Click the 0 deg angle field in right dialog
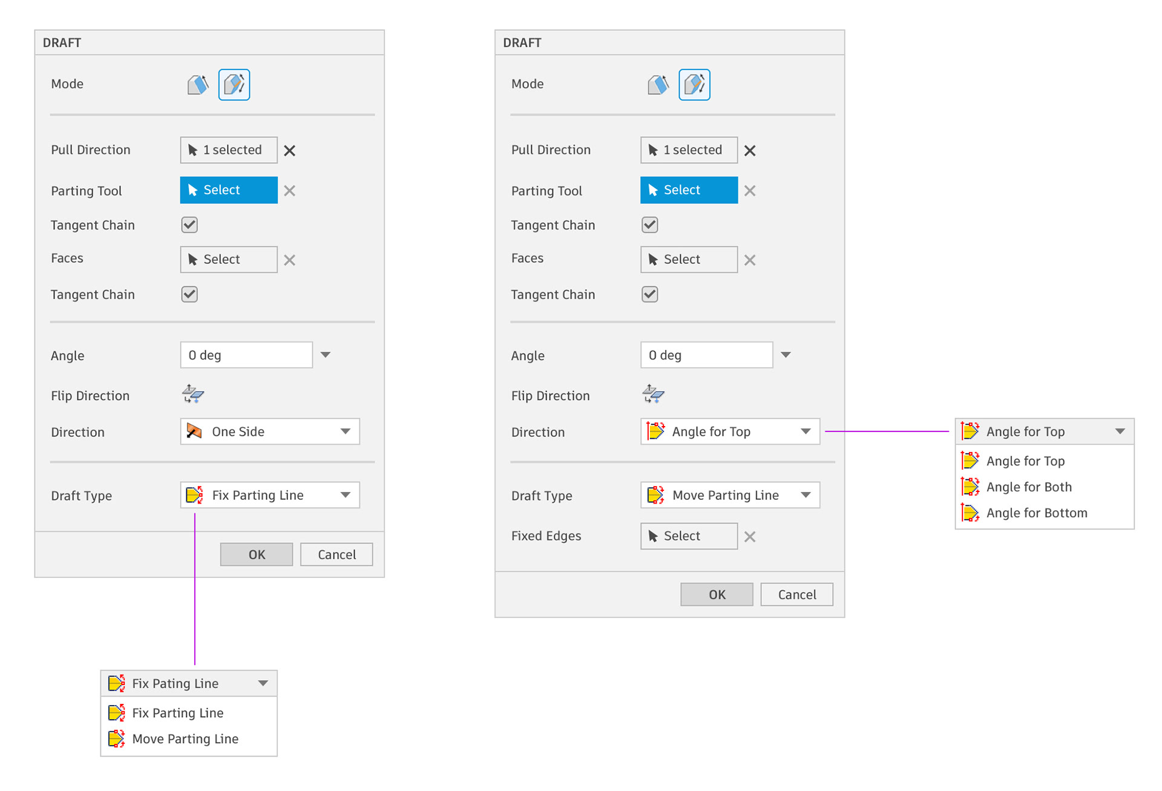 click(706, 355)
